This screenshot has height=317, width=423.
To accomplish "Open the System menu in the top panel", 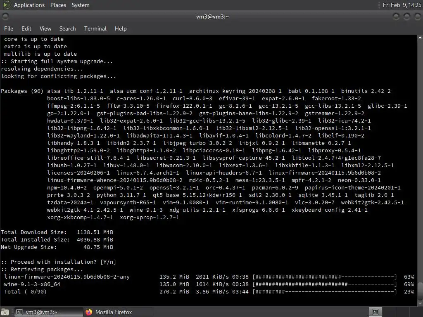I will click(81, 5).
